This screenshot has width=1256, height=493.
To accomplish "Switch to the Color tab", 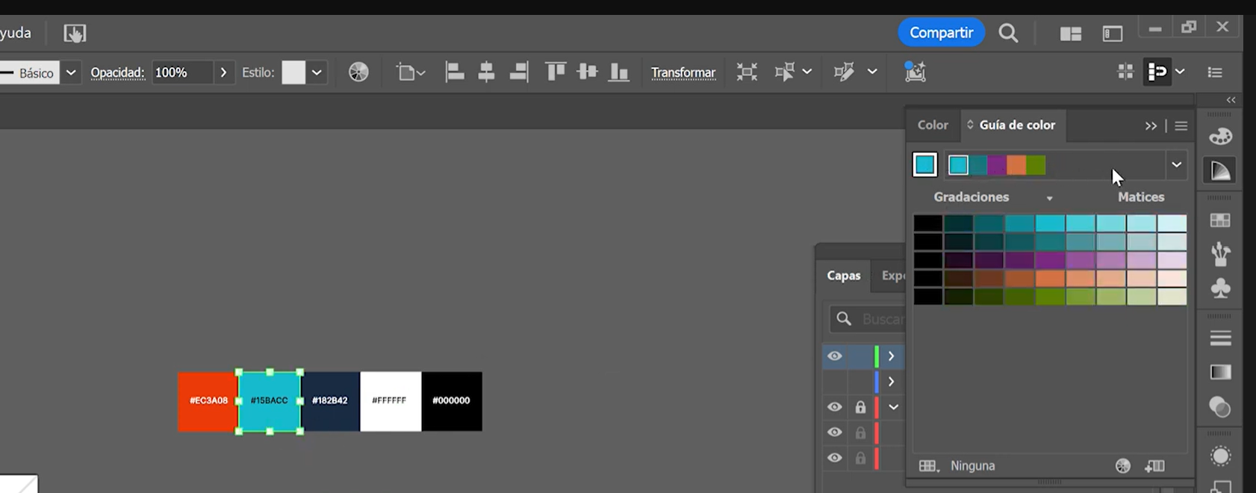I will click(x=933, y=125).
